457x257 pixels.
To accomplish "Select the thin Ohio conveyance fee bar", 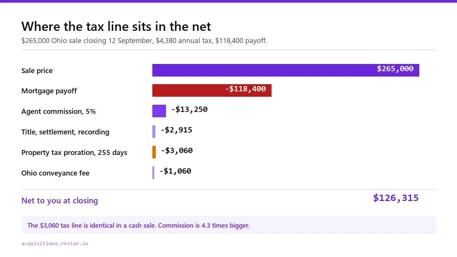I will [153, 172].
